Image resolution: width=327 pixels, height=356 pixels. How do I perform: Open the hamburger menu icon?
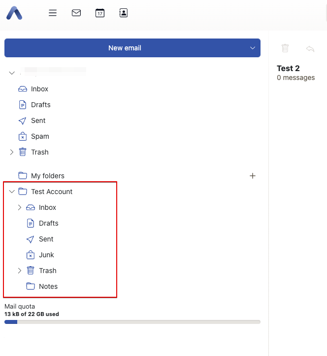point(53,13)
